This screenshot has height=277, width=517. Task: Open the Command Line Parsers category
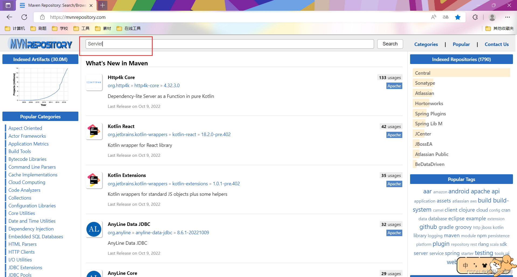point(32,167)
